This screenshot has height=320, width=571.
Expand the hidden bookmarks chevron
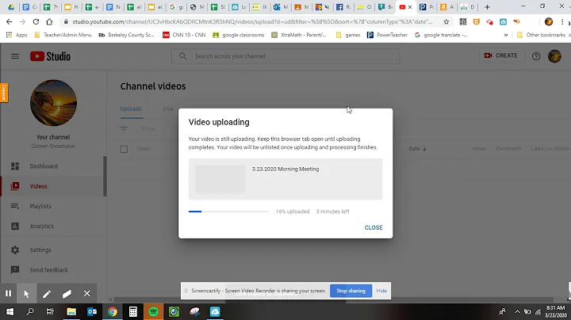(506, 35)
